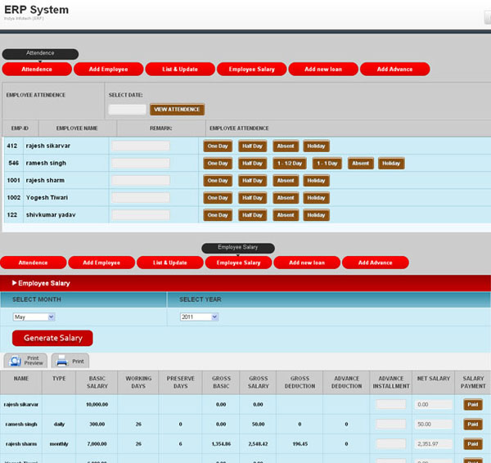Mark Half Day for ramesh singh
Viewport: 491px width, 463px height.
pos(252,164)
